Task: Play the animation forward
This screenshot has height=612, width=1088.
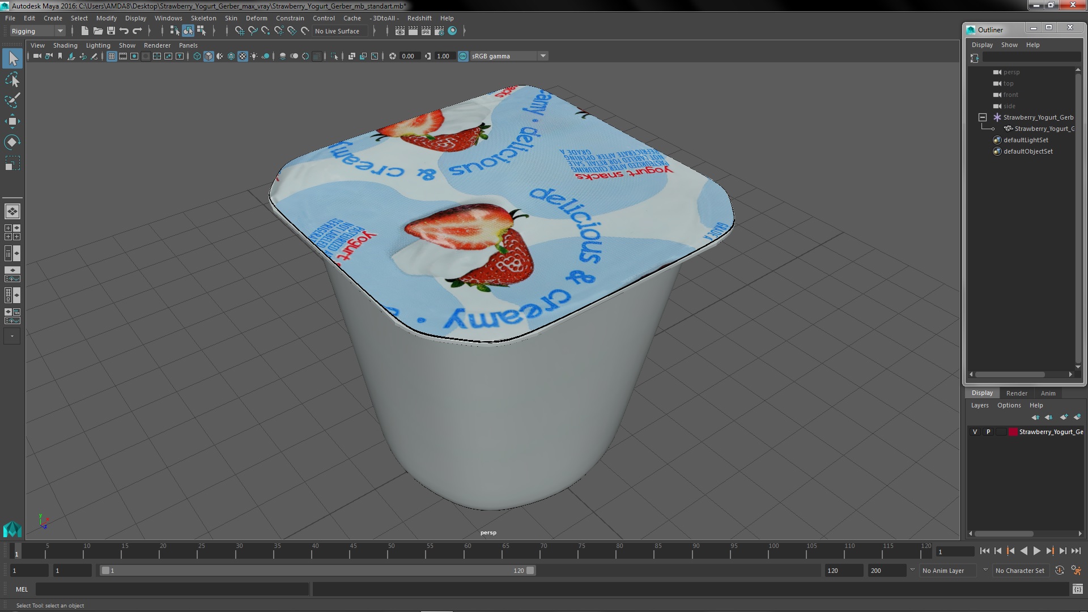Action: [x=1036, y=551]
